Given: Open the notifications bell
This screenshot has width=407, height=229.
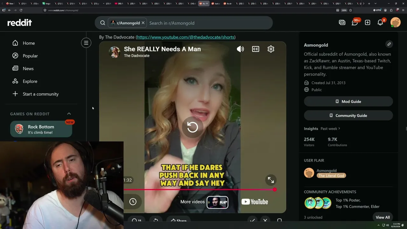Looking at the screenshot, I should tap(381, 22).
